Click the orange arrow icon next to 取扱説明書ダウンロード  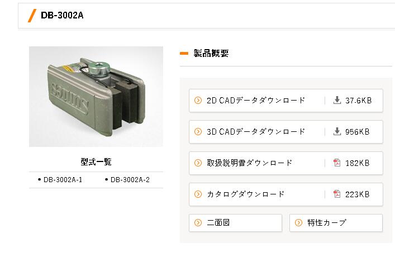coord(198,163)
